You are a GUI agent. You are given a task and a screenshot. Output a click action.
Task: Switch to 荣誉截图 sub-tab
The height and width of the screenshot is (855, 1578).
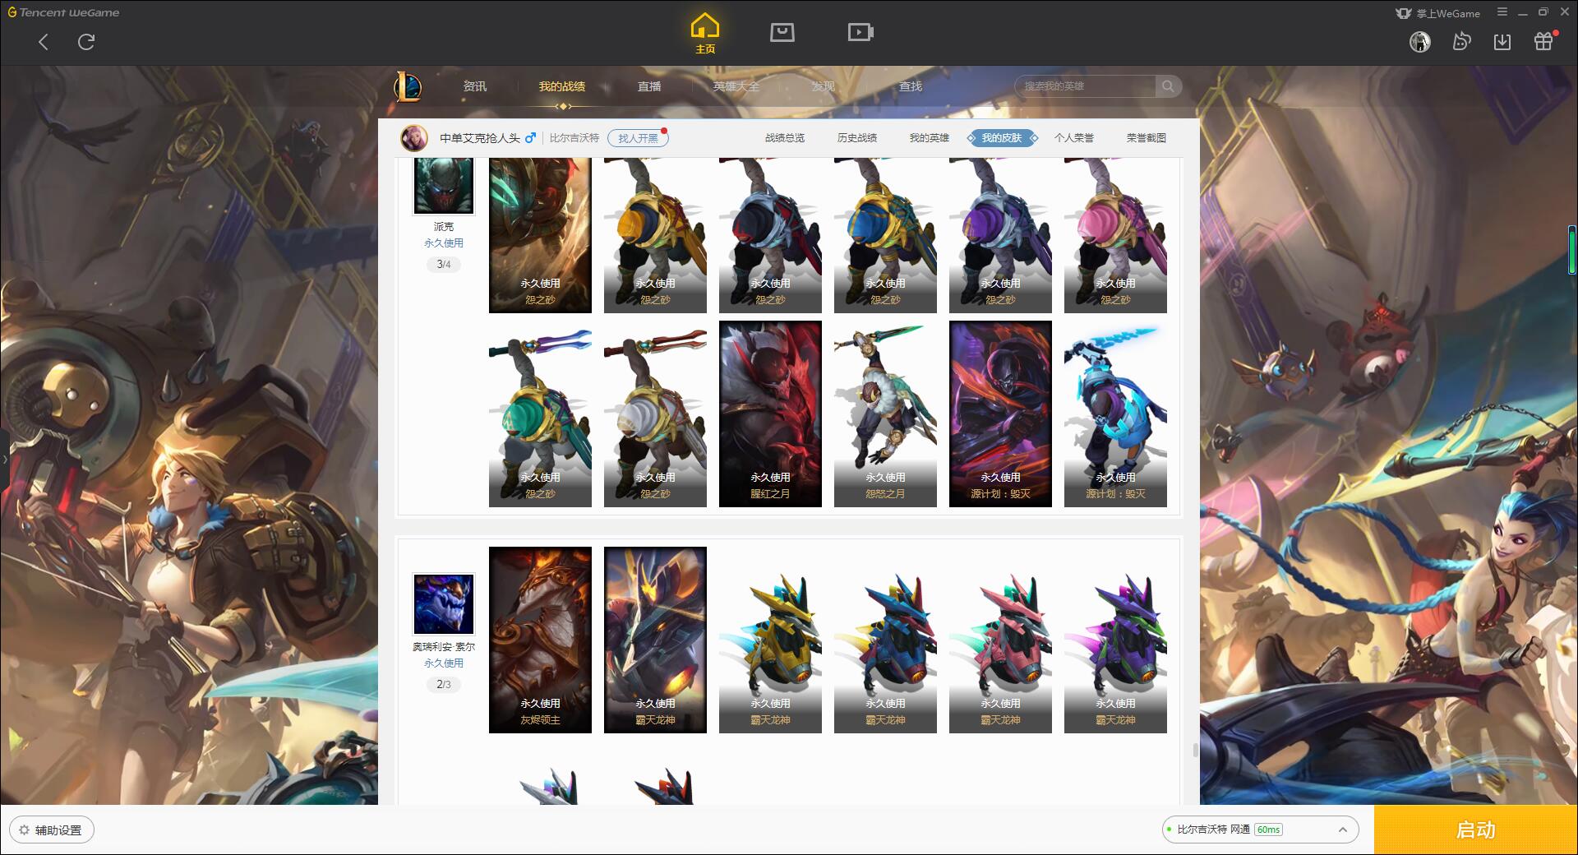1147,138
